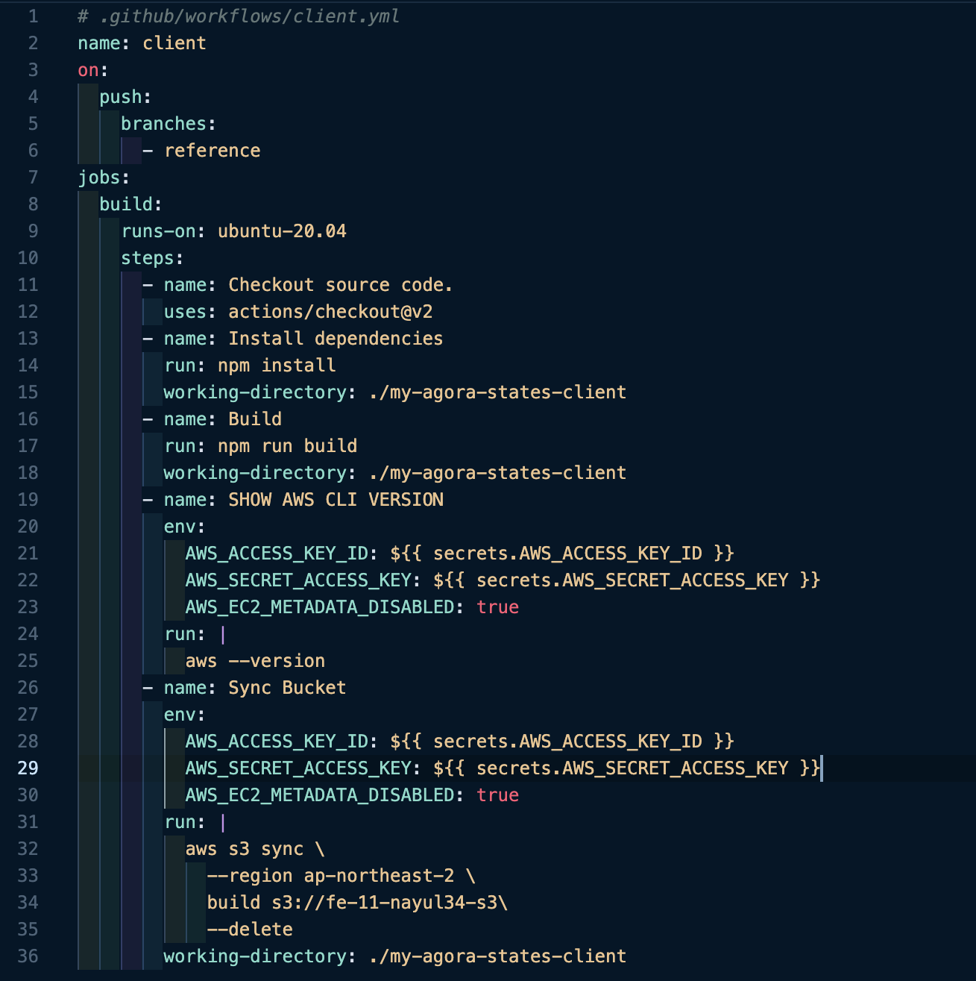Click the '--delete' flag

pyautogui.click(x=250, y=930)
